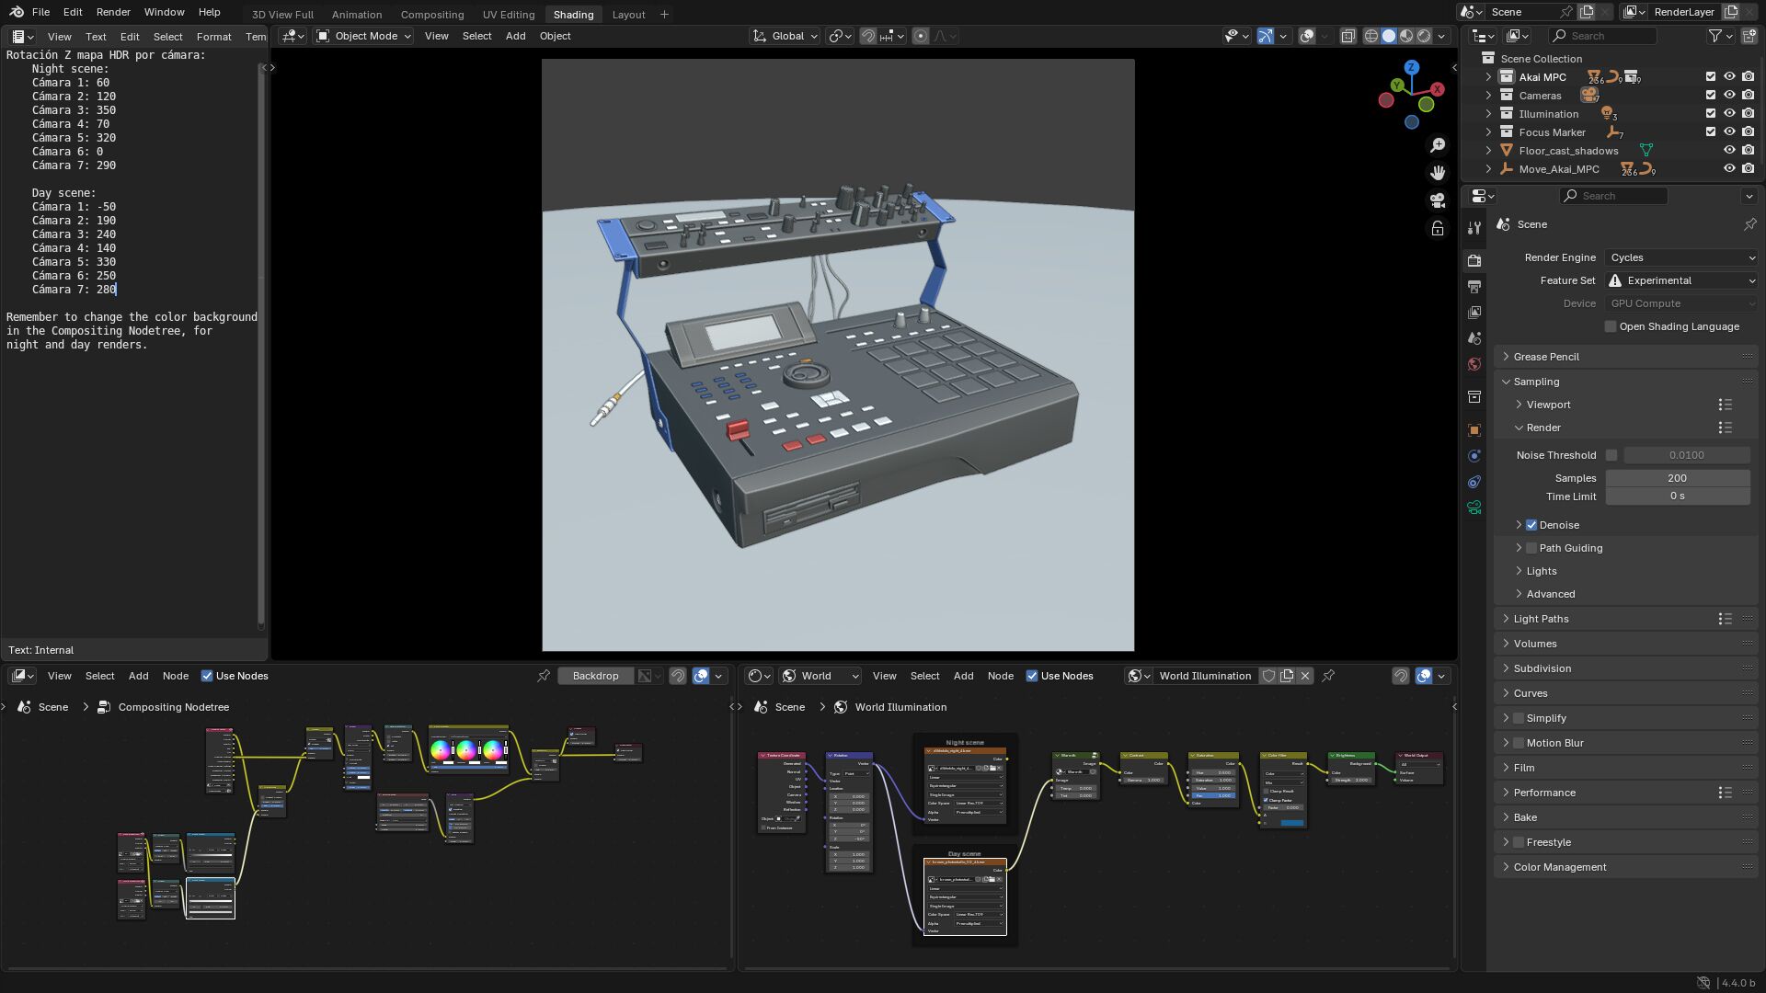Open the World shader type dropdown
The height and width of the screenshot is (993, 1766).
tap(820, 676)
